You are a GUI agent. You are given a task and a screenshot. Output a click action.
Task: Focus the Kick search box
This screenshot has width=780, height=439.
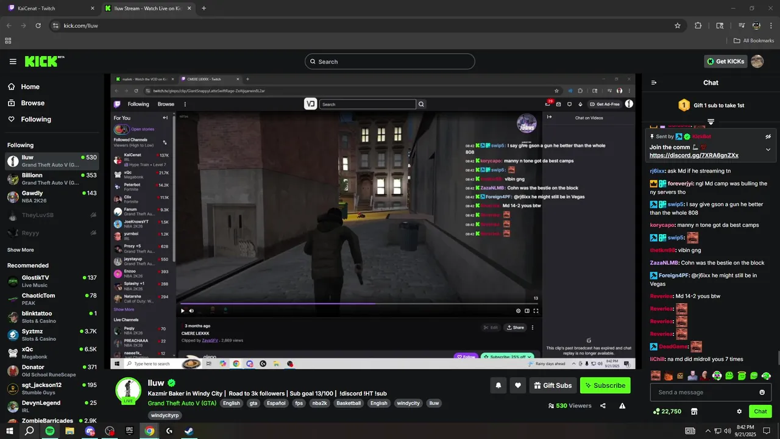(390, 62)
